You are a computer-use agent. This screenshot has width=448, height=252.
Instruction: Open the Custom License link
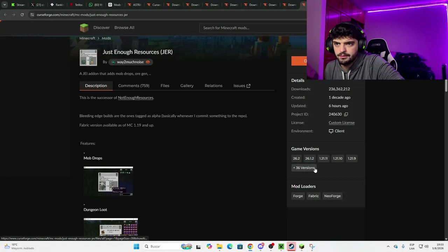click(x=342, y=122)
